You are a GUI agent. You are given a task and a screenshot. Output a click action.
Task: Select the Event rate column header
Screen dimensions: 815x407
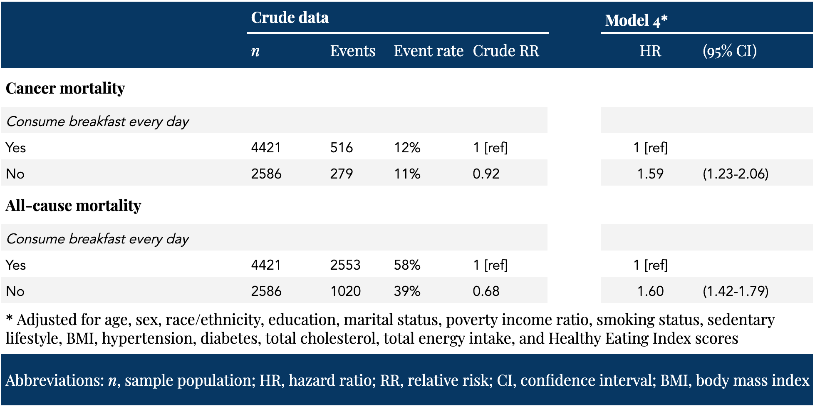coord(428,51)
